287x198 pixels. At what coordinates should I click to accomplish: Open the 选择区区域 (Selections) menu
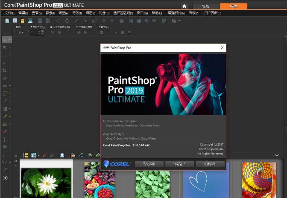123,13
